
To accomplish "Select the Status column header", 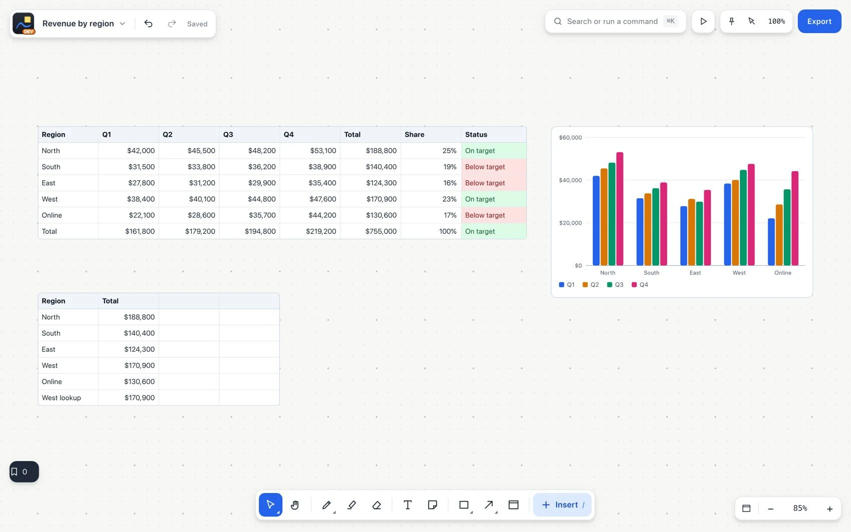I will click(x=494, y=134).
